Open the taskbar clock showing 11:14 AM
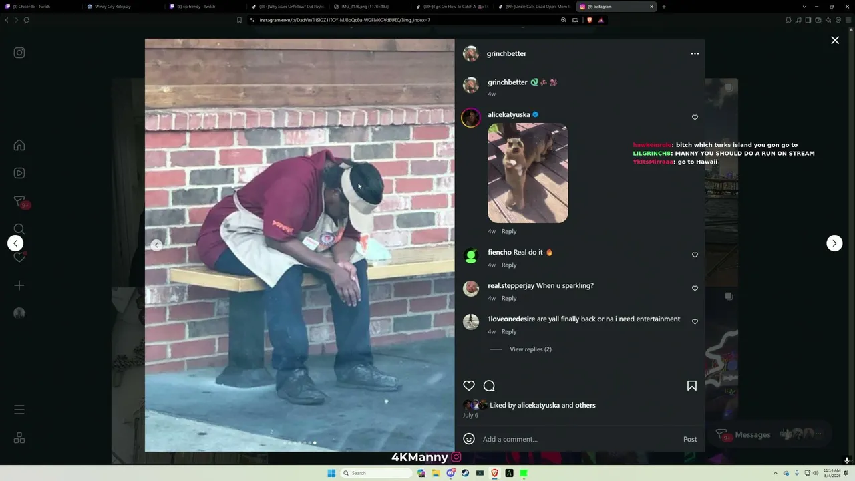The image size is (855, 481). pyautogui.click(x=832, y=473)
